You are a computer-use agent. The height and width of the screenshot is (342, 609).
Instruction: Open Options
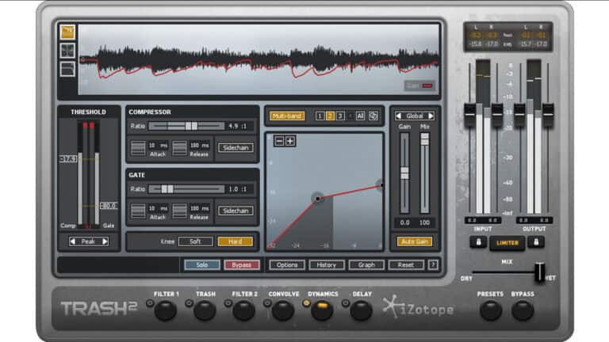tap(287, 265)
